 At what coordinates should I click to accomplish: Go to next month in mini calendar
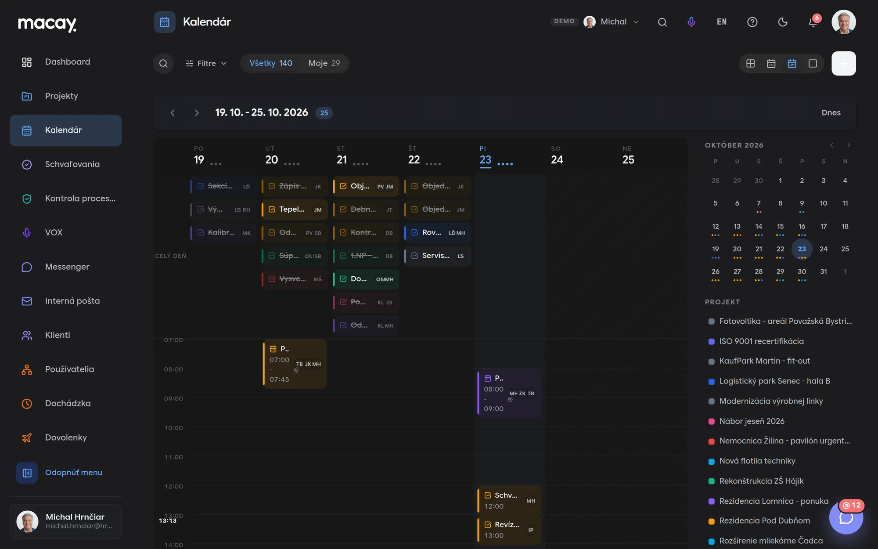click(x=849, y=145)
